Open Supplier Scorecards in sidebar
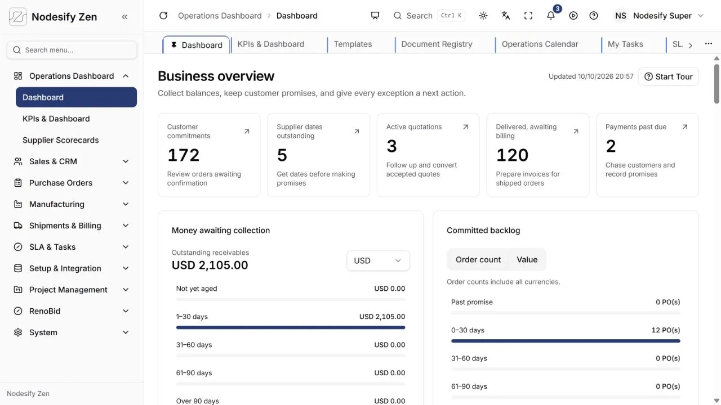The image size is (721, 405). pos(76,140)
